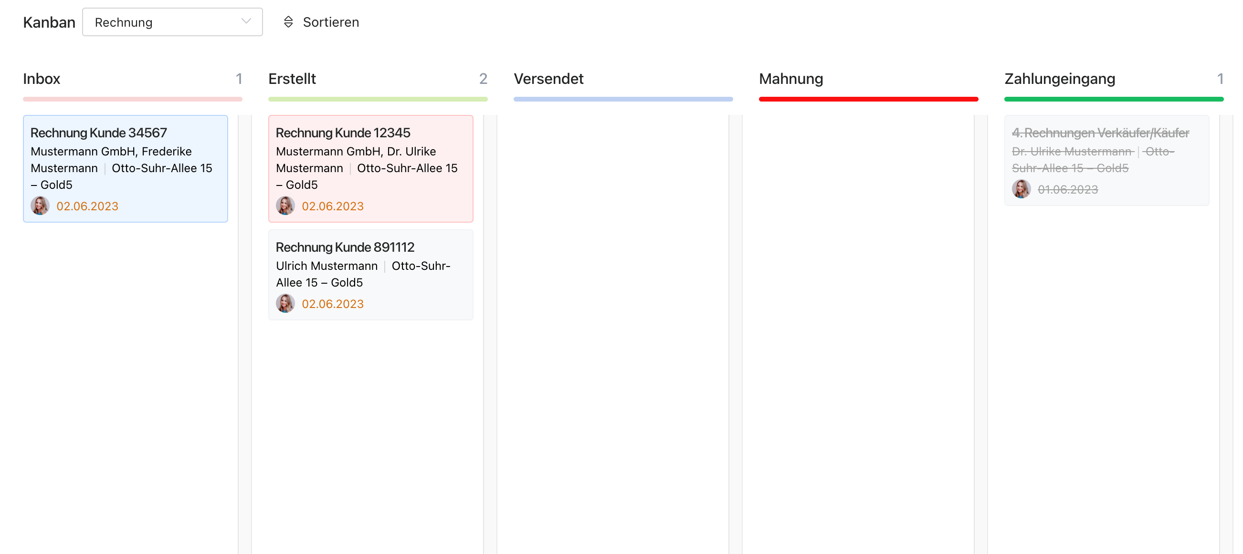
Task: Click avatar on Rechnung Kunde 891112 card
Action: tap(285, 304)
